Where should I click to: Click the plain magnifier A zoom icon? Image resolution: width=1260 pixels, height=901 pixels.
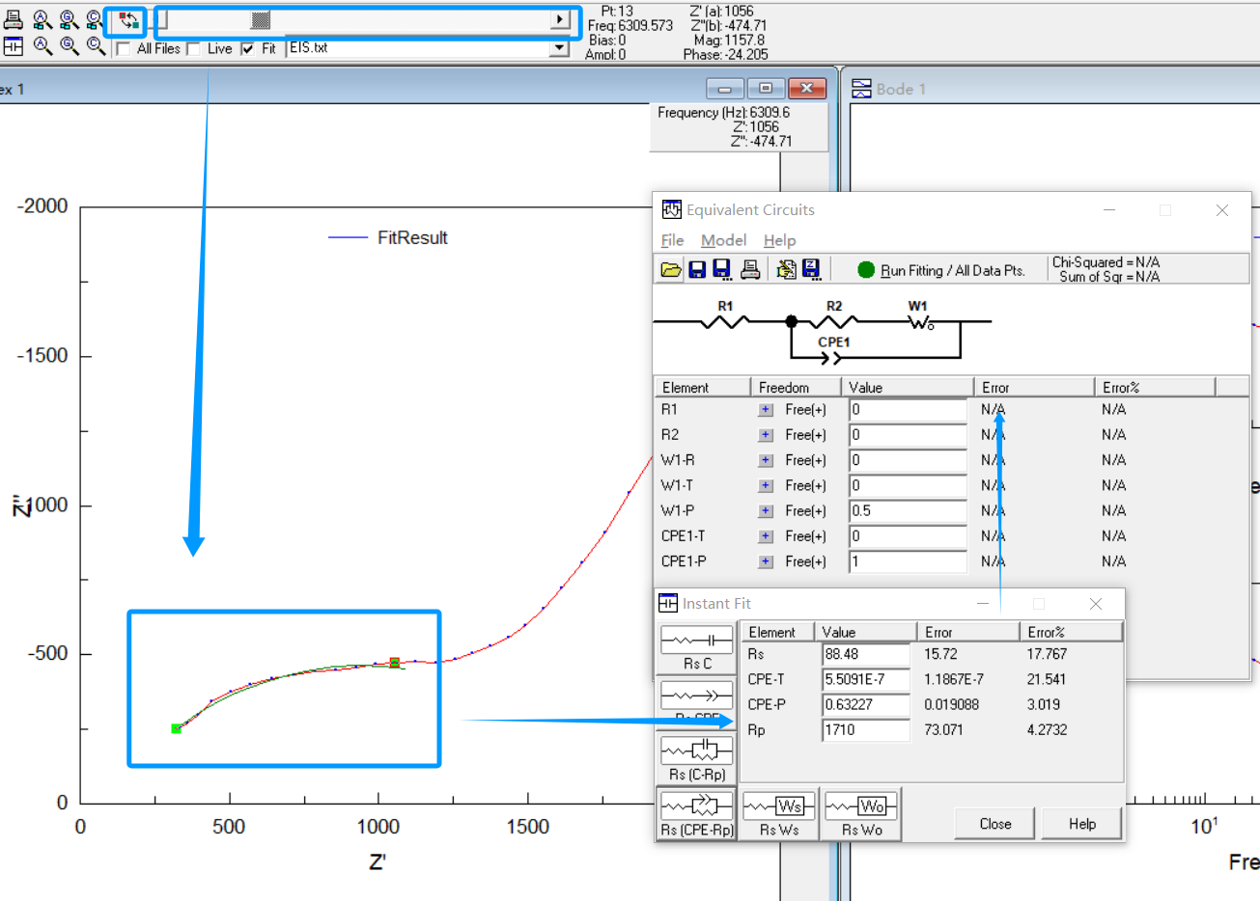(x=42, y=45)
